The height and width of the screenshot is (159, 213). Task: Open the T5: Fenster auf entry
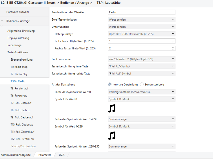coord(19,88)
